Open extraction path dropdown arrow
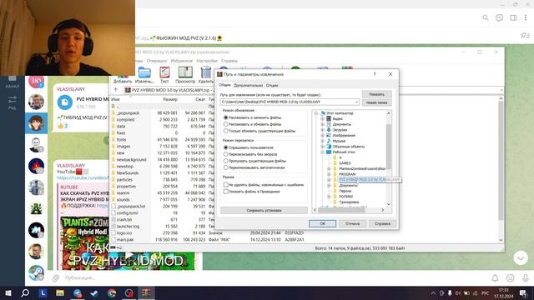 click(x=356, y=102)
